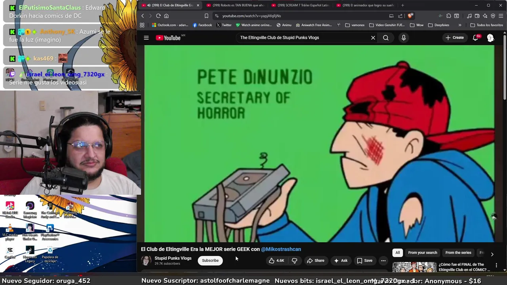Select the All filter chip
The image size is (507, 285).
pos(398,253)
